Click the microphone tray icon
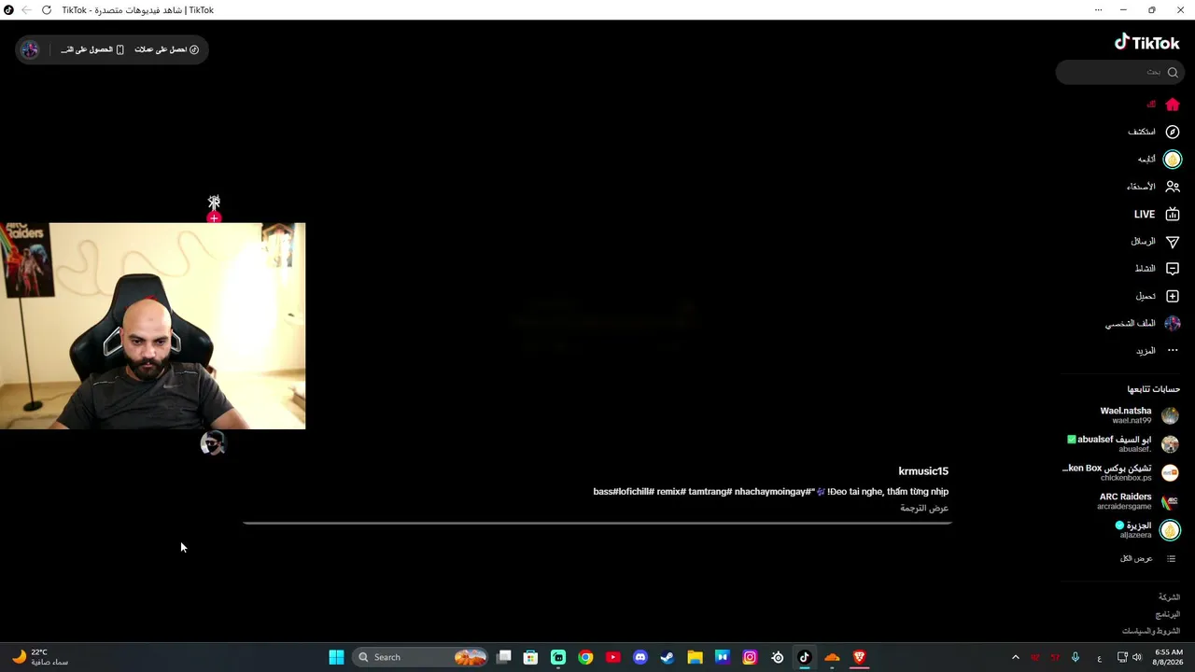This screenshot has width=1195, height=672. coord(1075,657)
